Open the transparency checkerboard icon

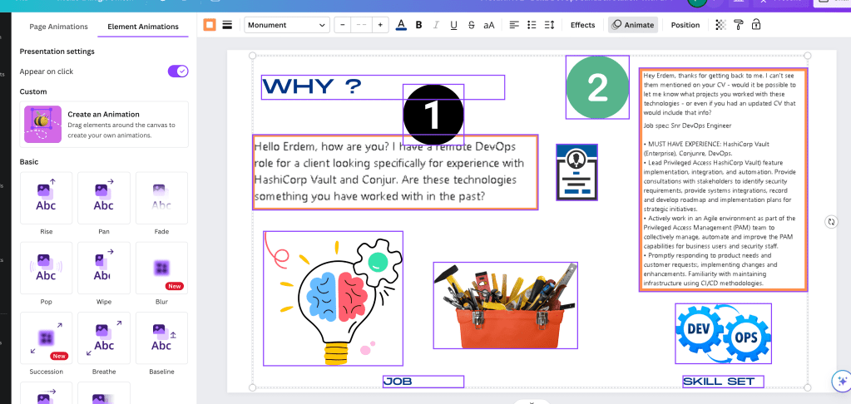point(720,25)
